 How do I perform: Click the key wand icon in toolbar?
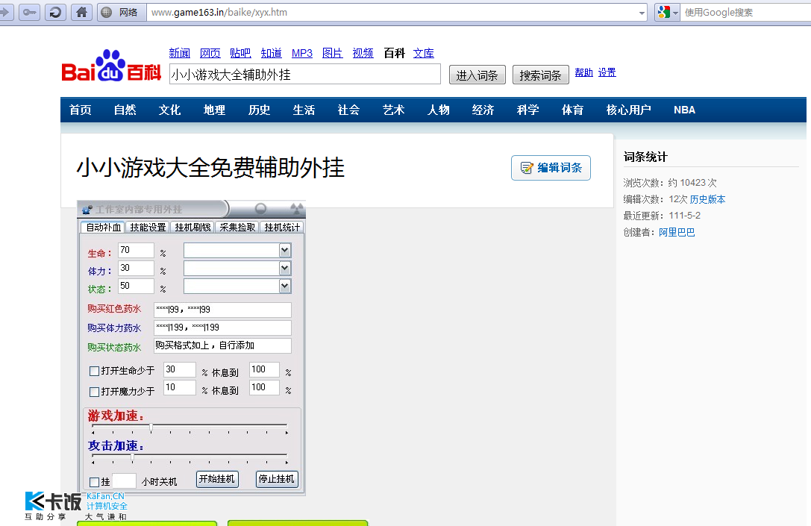30,12
